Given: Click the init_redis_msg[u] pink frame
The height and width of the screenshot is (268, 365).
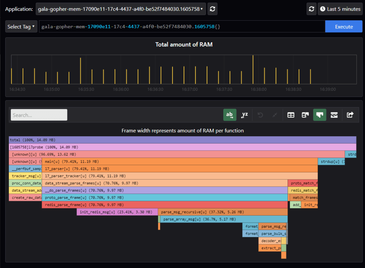Looking at the screenshot, I should coord(117,212).
